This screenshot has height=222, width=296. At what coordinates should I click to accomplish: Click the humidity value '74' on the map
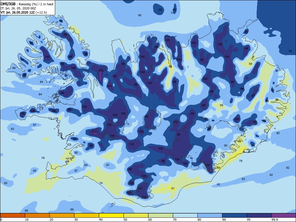tap(101, 183)
